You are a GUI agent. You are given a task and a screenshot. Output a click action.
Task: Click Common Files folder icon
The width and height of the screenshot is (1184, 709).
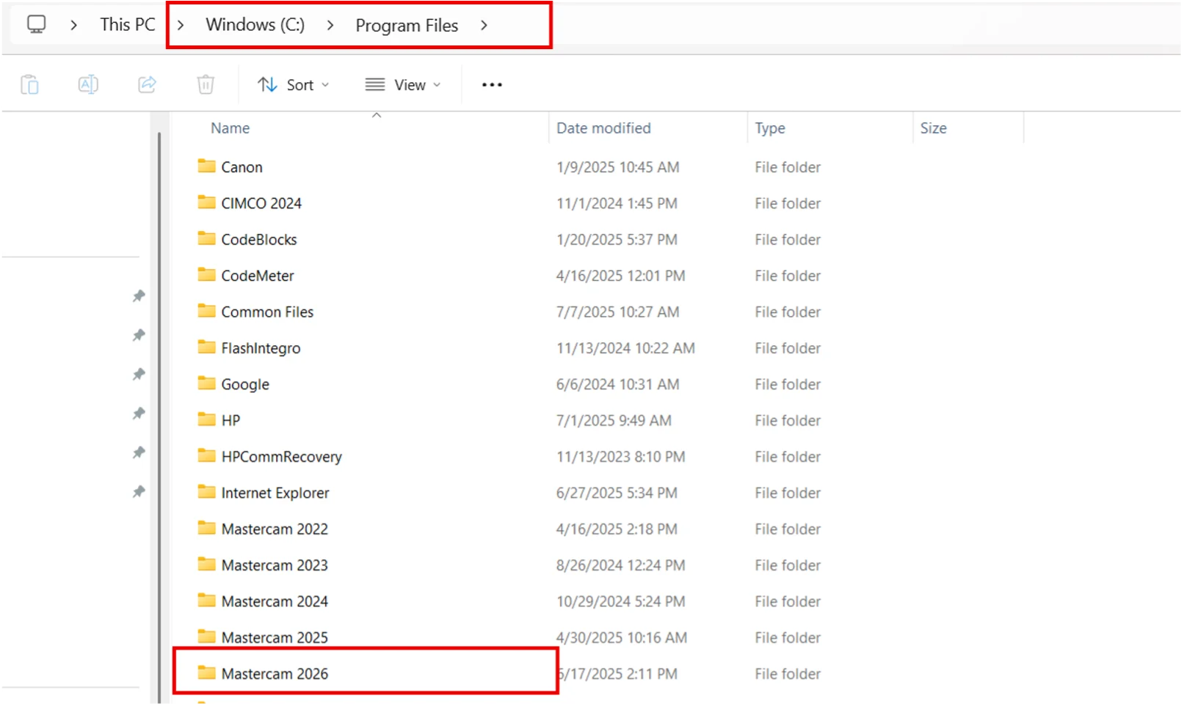click(206, 310)
